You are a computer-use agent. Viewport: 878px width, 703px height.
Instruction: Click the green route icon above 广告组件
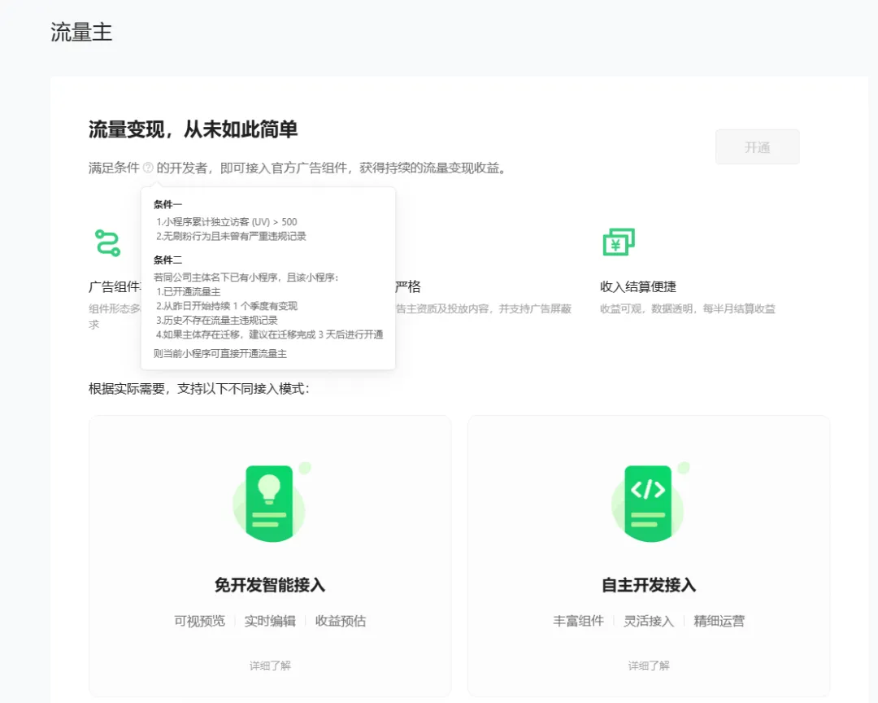tap(107, 242)
